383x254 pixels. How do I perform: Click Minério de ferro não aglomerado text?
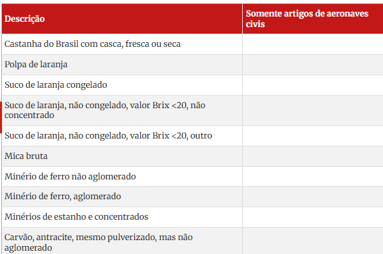click(70, 176)
